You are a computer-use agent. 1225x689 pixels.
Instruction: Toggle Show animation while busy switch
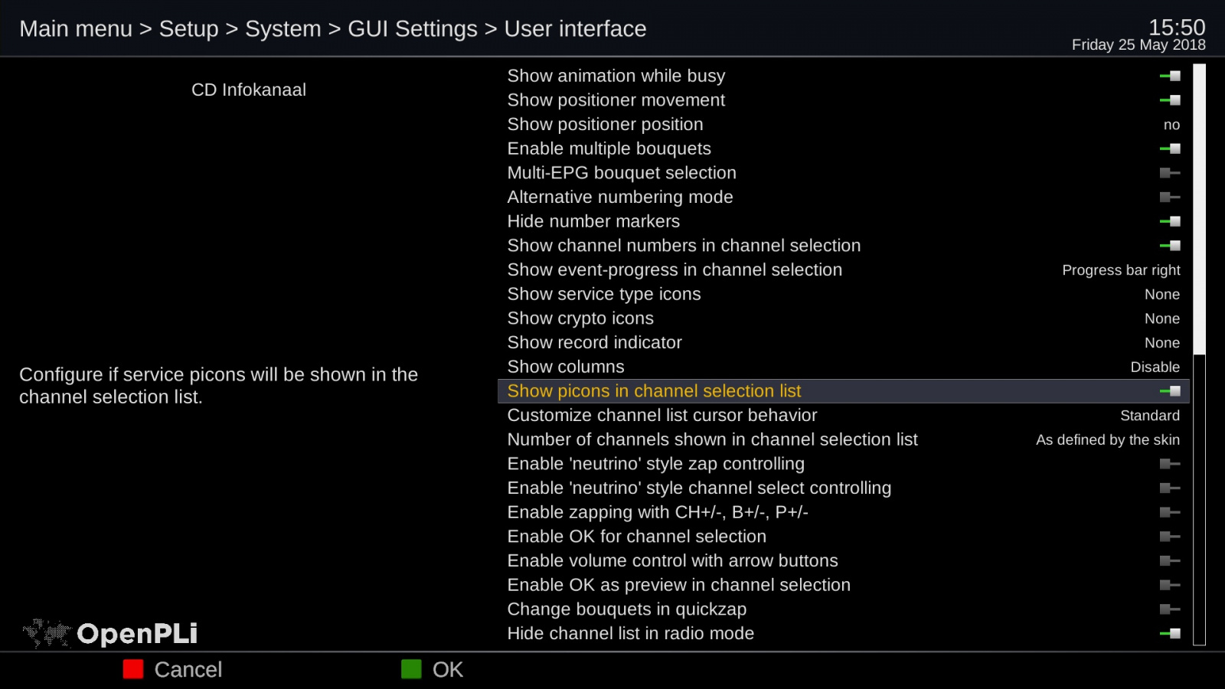[x=1170, y=76]
